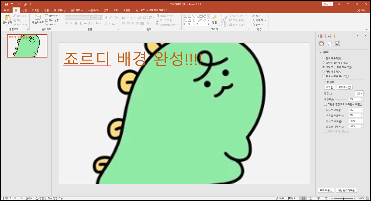Select Picture or texture fill (그림 또는 질감 채우기)
The image size is (371, 201).
(x=323, y=67)
